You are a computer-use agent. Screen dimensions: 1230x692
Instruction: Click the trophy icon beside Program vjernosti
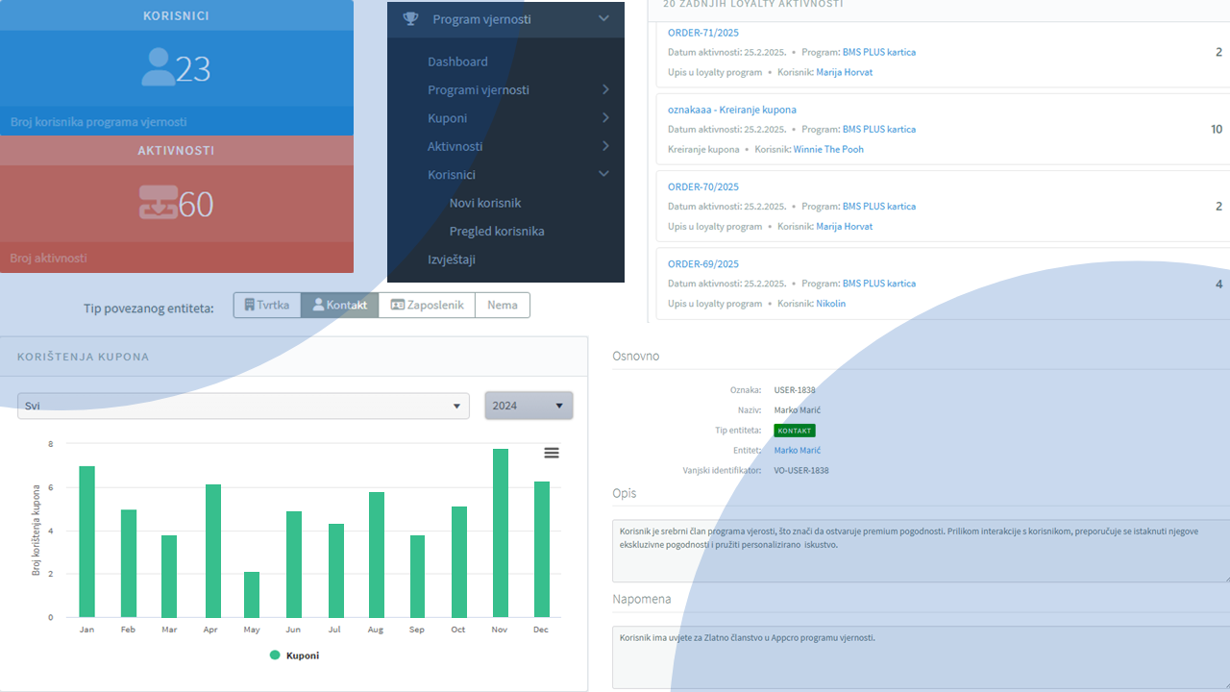[x=410, y=19]
